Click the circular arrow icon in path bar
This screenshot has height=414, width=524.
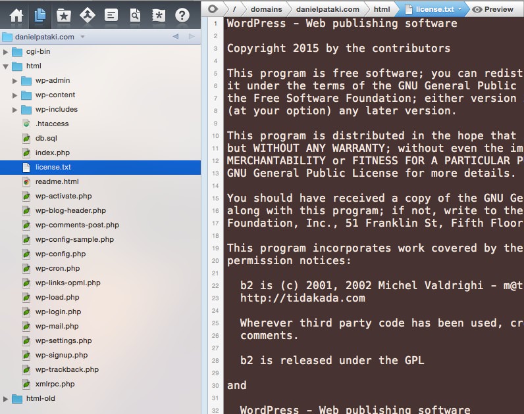point(213,9)
